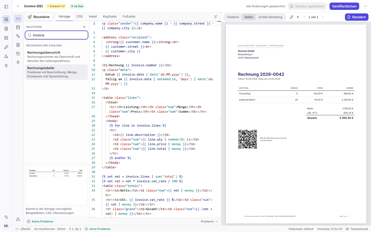Select Seiten preview mode
The height and width of the screenshot is (232, 371).
249,17
